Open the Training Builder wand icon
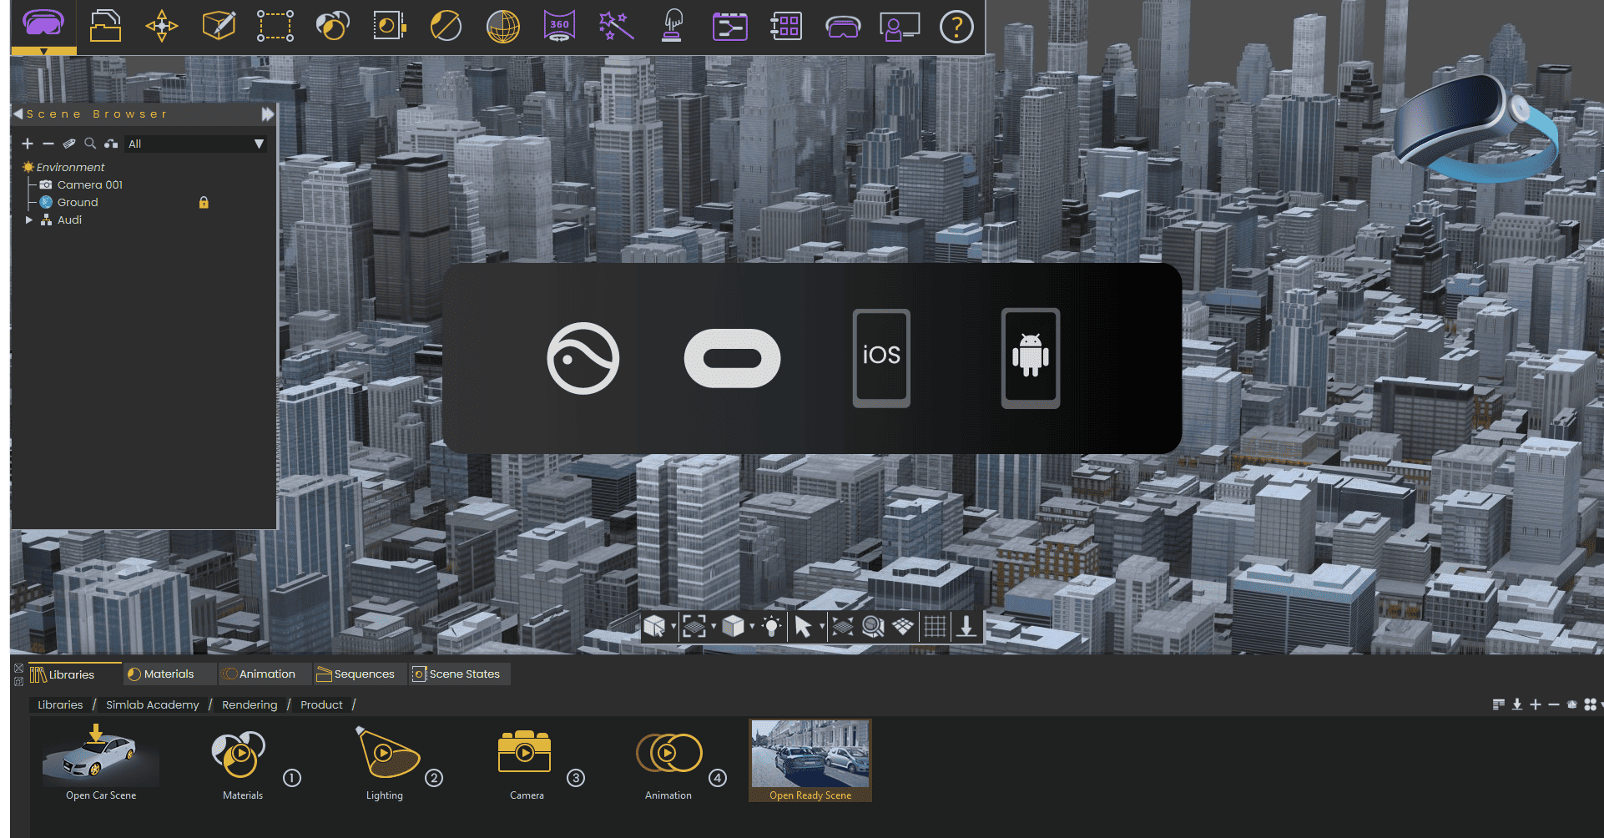Viewport: 1604px width, 838px height. (x=616, y=27)
